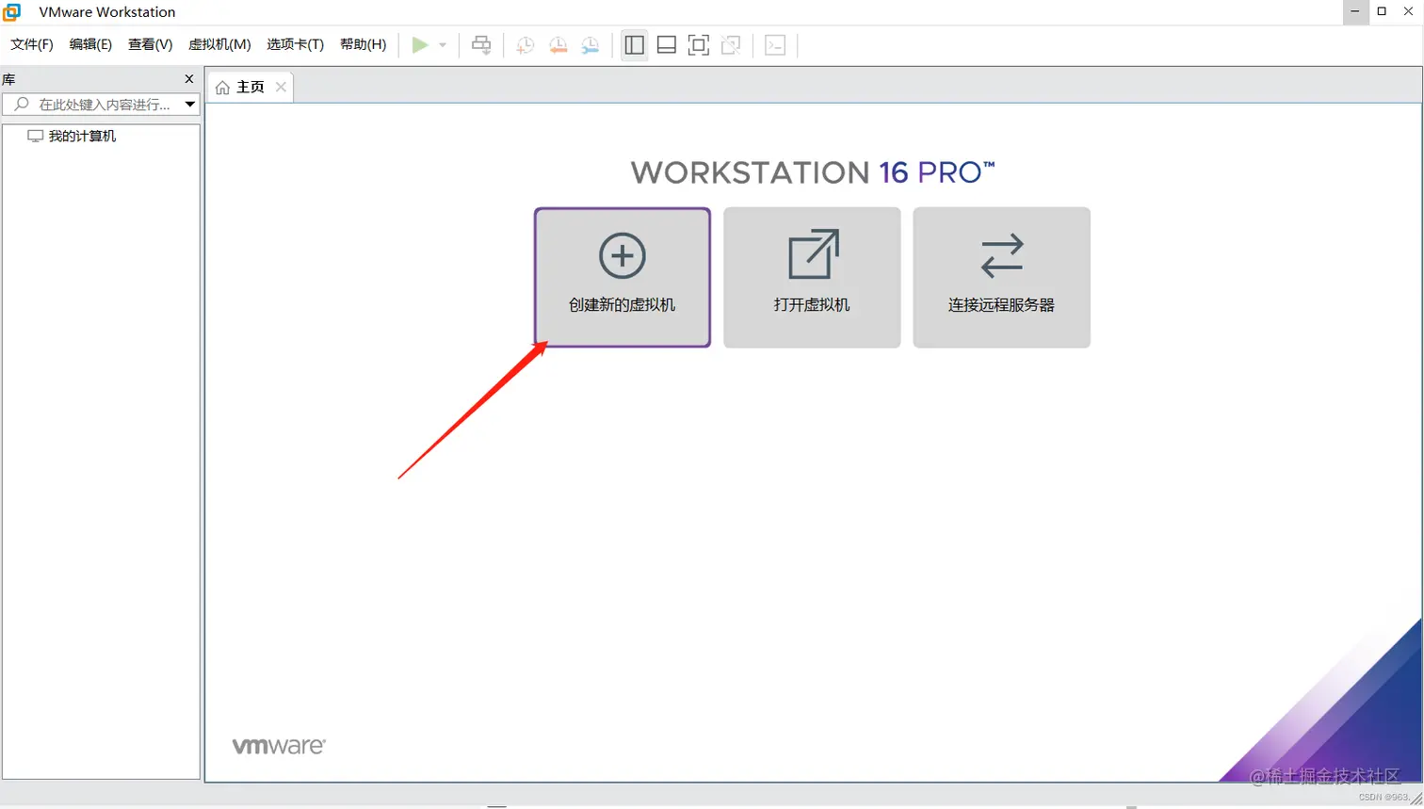The width and height of the screenshot is (1424, 809).
Task: Open the 编辑(E) menu
Action: point(90,44)
